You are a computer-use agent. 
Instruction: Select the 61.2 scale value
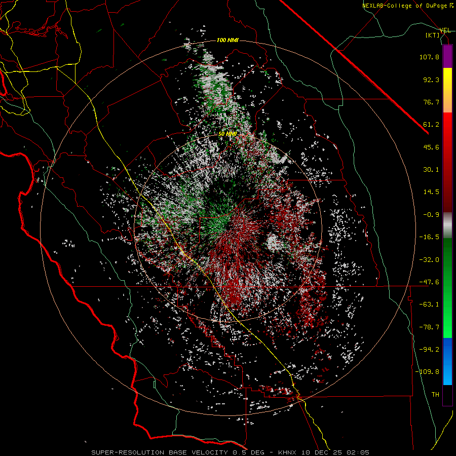[x=431, y=125]
